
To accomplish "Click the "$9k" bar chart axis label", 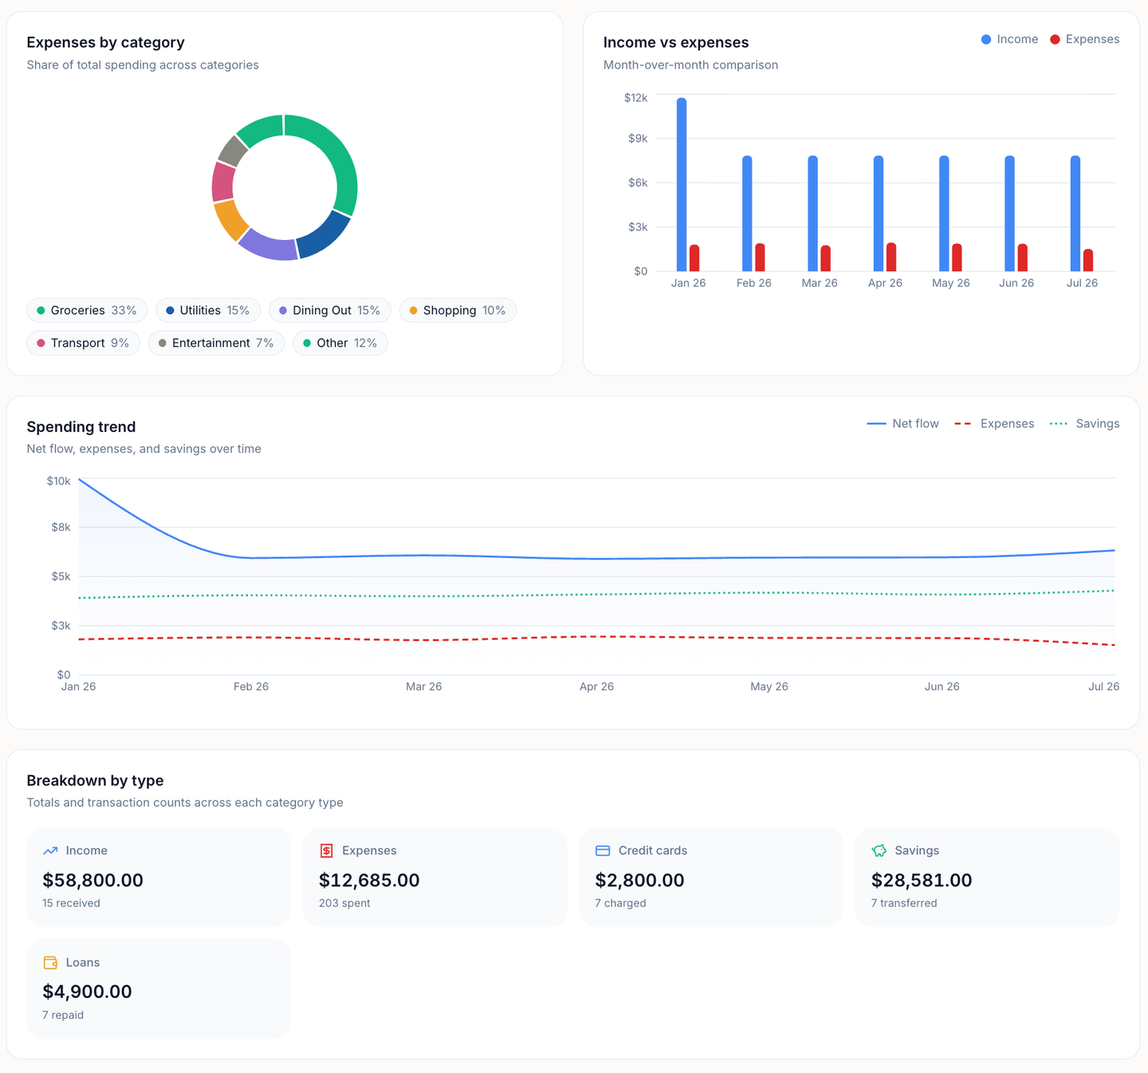I will (638, 138).
